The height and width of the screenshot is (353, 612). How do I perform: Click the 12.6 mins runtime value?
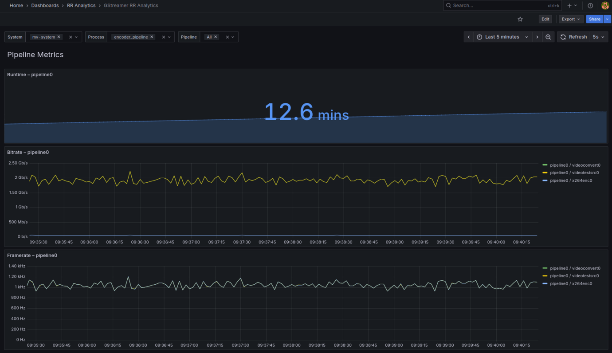(x=306, y=112)
